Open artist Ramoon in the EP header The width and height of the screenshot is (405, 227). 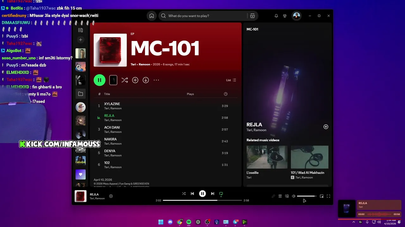144,64
